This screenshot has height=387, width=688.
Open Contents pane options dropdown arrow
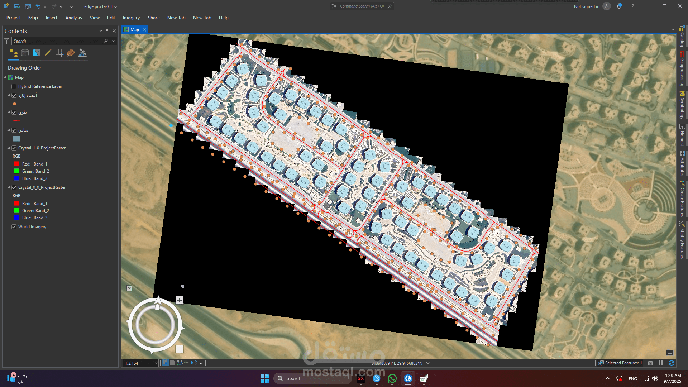coord(101,31)
